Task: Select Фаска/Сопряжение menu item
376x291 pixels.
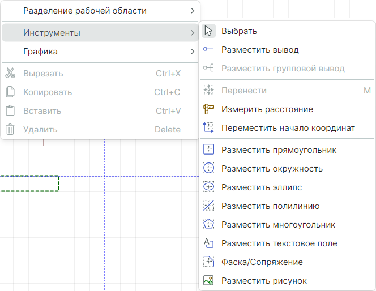Action: coord(262,262)
